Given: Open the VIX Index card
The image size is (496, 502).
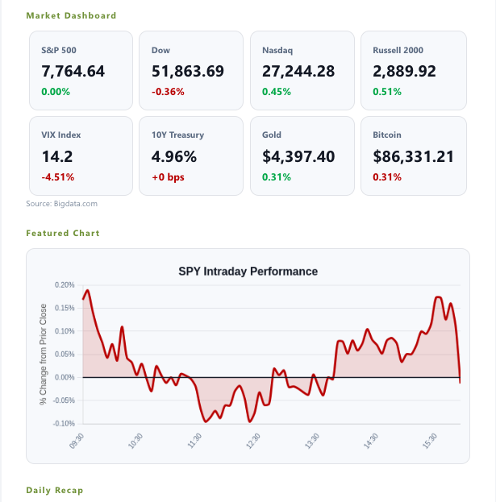Looking at the screenshot, I should 81,156.
